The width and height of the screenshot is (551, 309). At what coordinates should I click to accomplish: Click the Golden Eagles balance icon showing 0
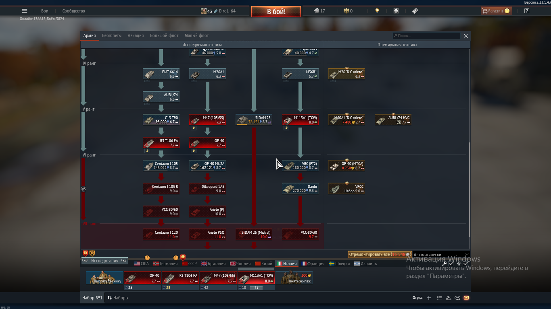(346, 11)
